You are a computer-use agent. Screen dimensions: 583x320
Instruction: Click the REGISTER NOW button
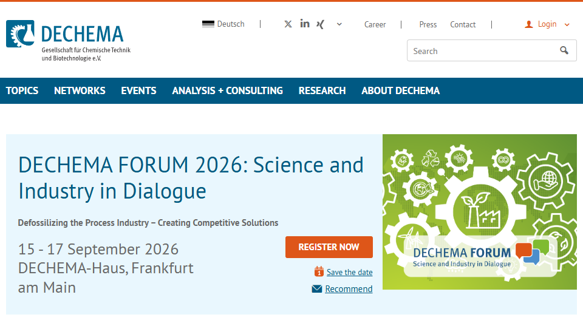329,247
